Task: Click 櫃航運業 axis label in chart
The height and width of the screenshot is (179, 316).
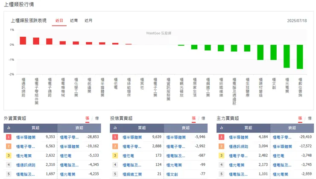Action: pyautogui.click(x=90, y=85)
